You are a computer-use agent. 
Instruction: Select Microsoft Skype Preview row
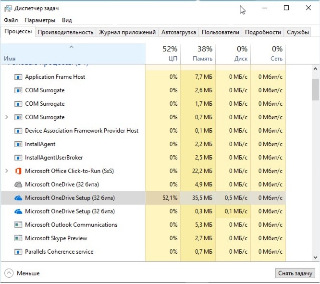point(143,238)
